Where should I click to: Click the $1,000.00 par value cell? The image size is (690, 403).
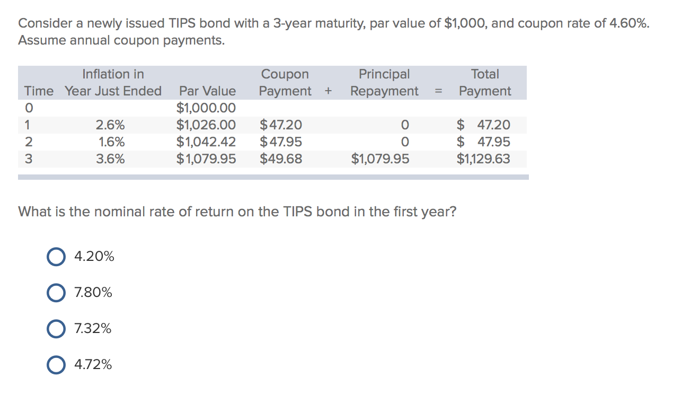[206, 108]
